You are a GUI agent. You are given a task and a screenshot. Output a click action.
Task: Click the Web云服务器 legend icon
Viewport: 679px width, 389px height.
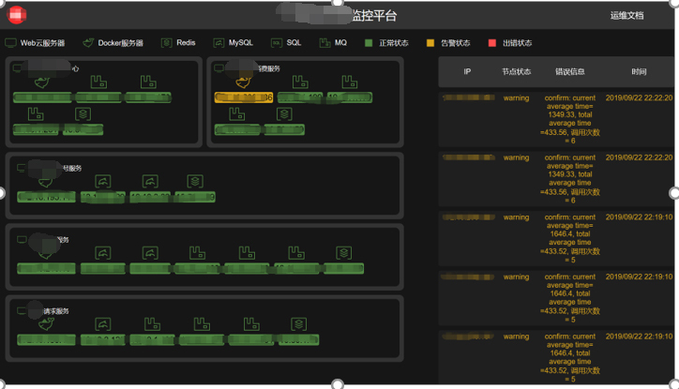11,43
